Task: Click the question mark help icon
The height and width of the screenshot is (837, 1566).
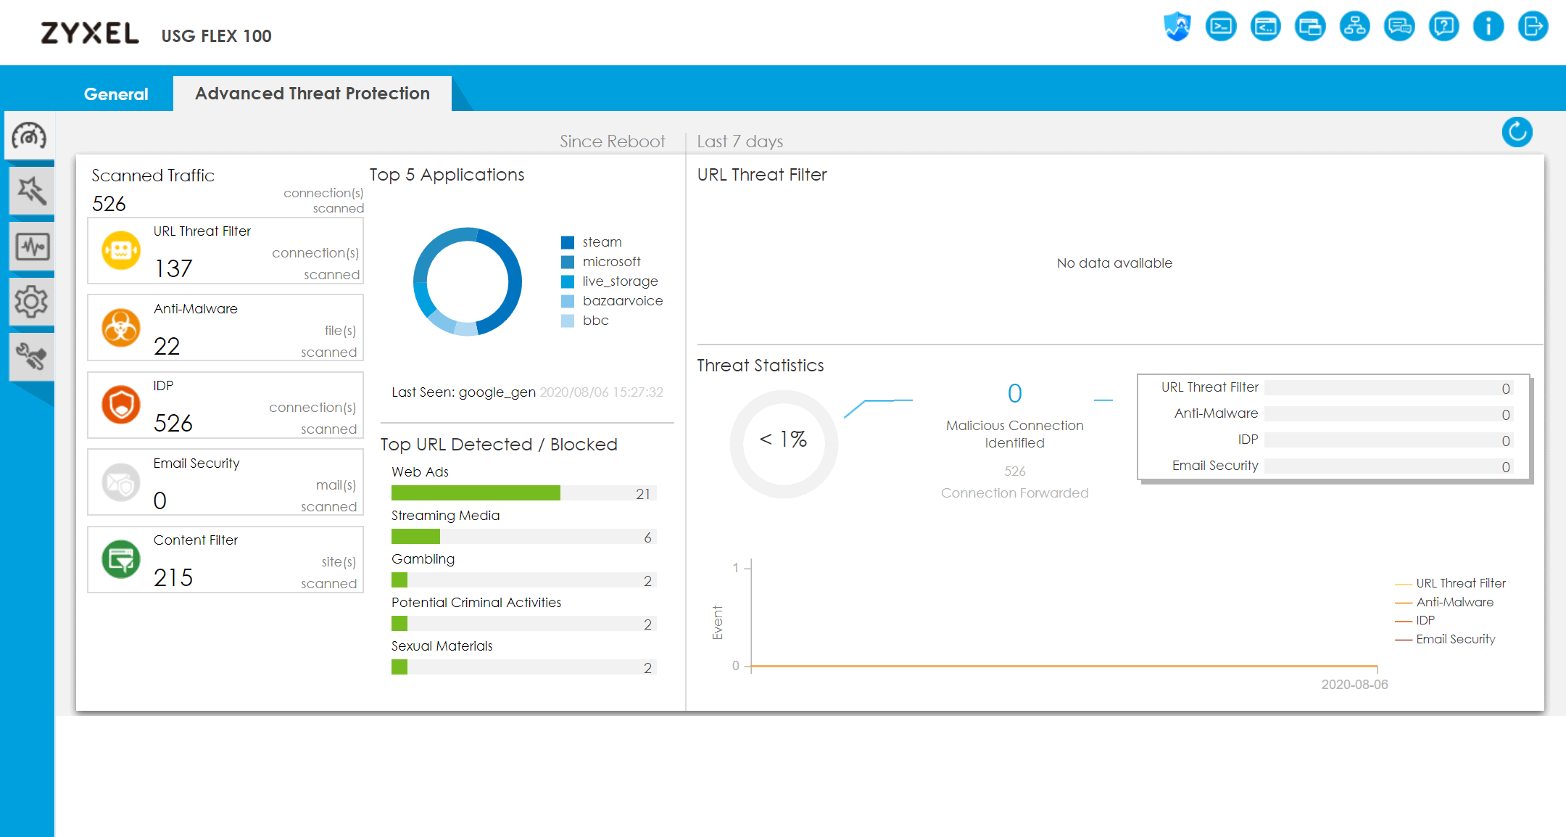Action: point(1444,28)
